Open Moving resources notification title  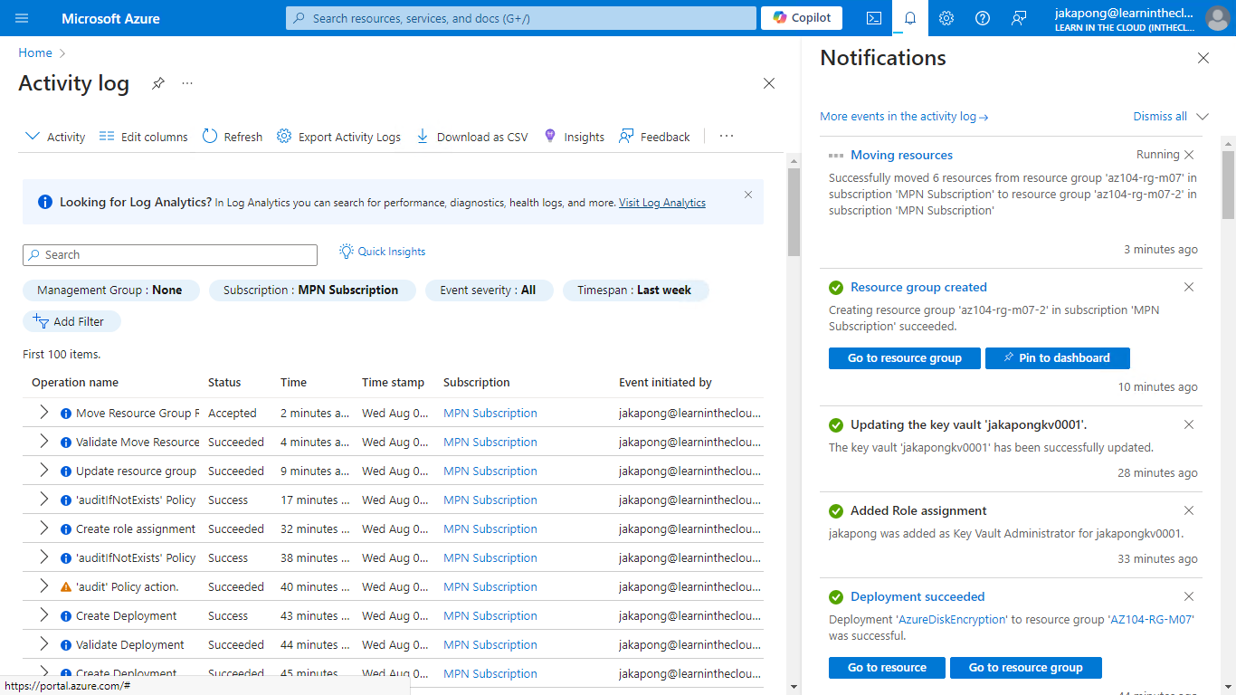pos(901,155)
